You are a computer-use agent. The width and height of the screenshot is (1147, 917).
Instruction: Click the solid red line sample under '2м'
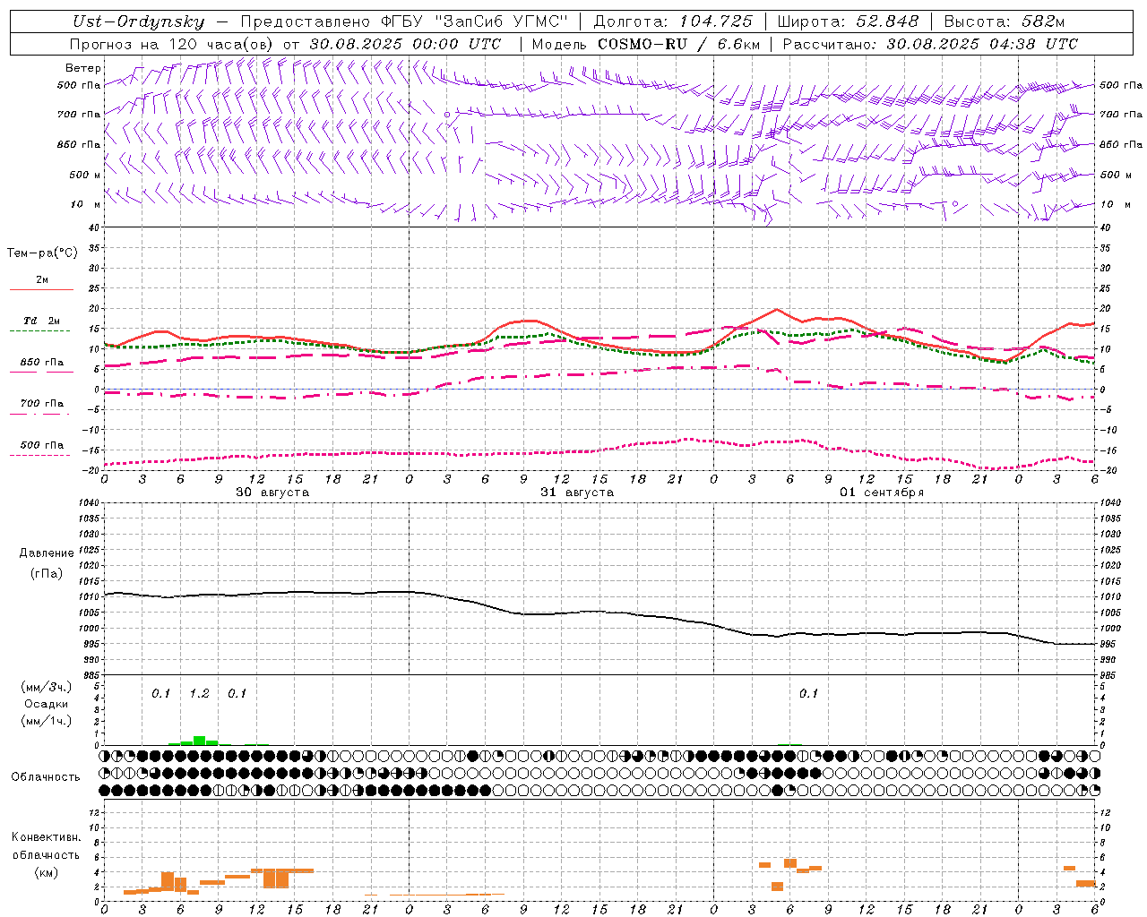click(x=41, y=289)
